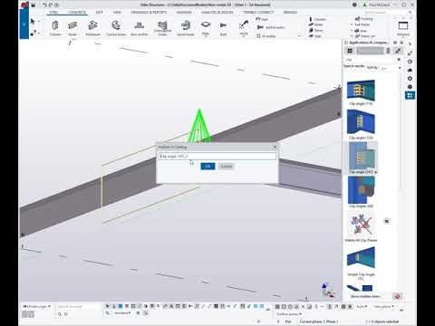Screen dimensions: 435x326
Task: Click the highlighted Applications & components side pane icon
Action: [x=410, y=95]
